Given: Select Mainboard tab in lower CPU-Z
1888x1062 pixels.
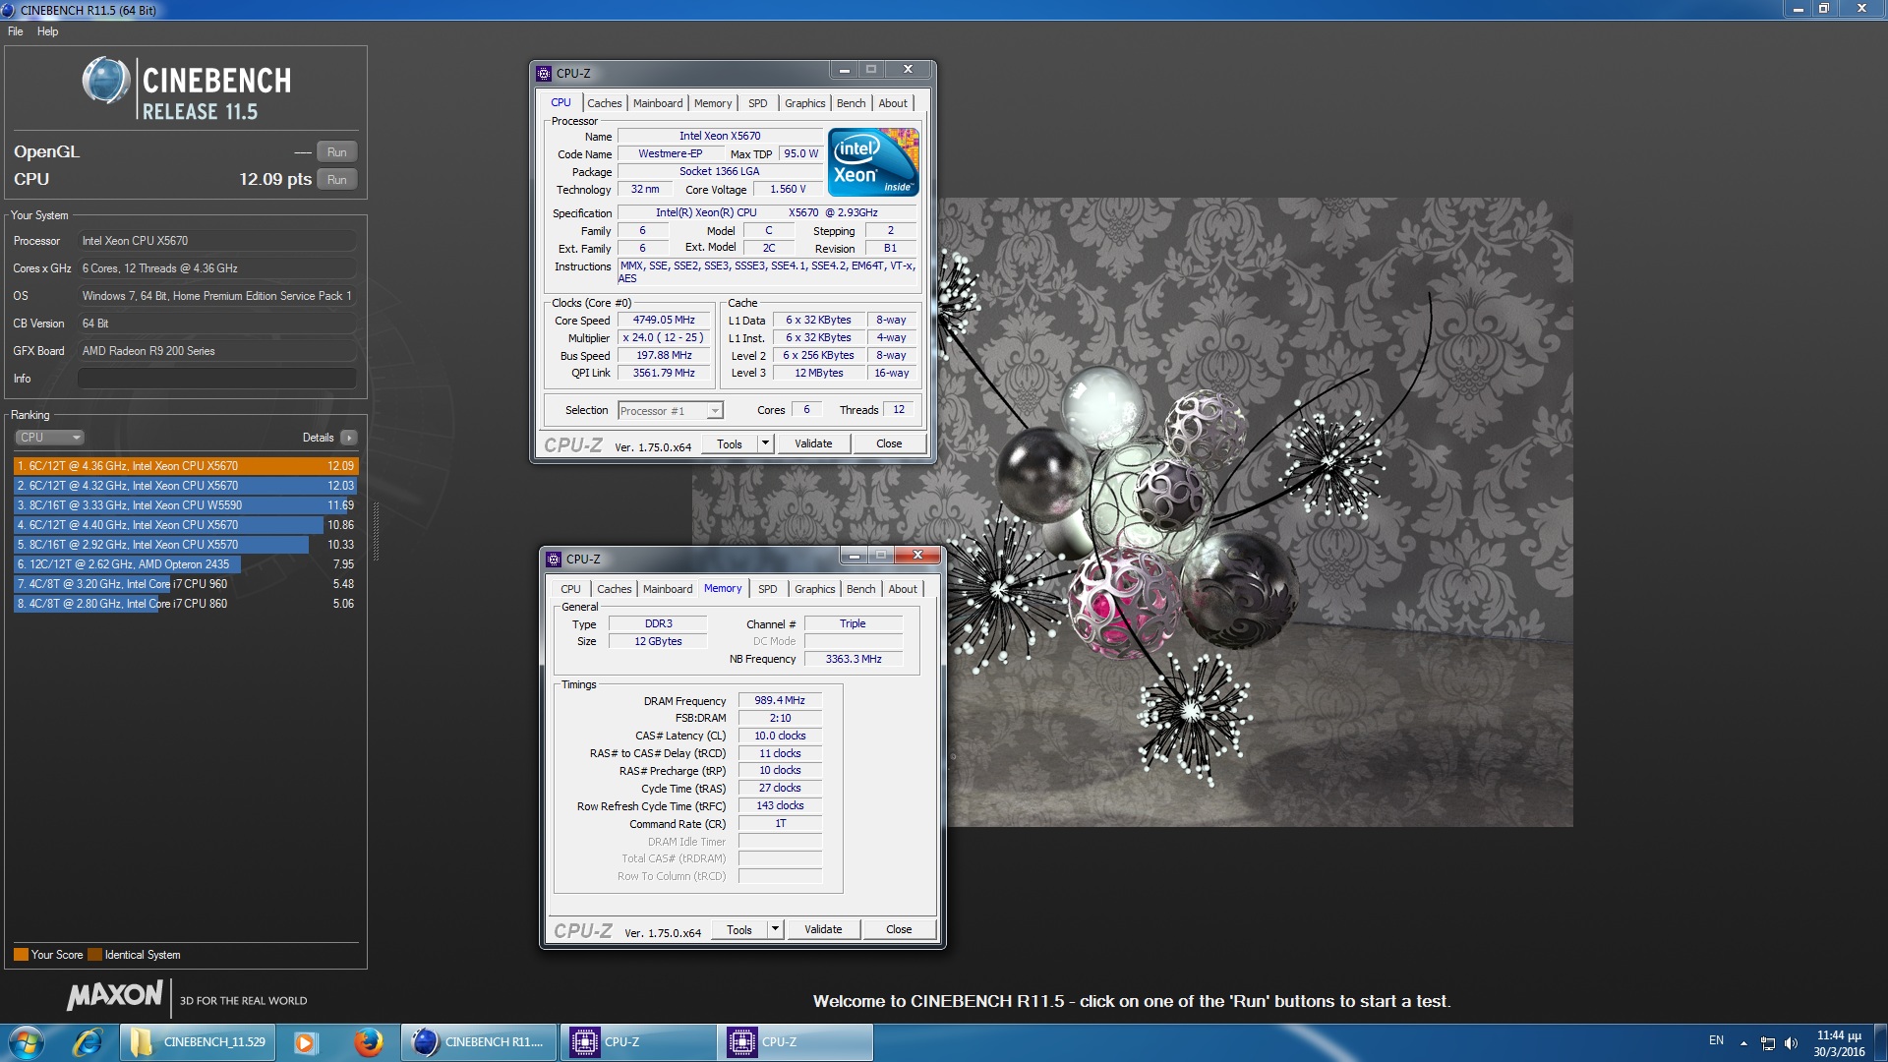Looking at the screenshot, I should coord(668,589).
